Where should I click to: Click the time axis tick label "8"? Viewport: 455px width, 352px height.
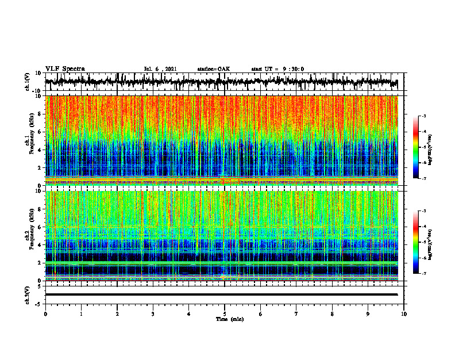point(332,314)
